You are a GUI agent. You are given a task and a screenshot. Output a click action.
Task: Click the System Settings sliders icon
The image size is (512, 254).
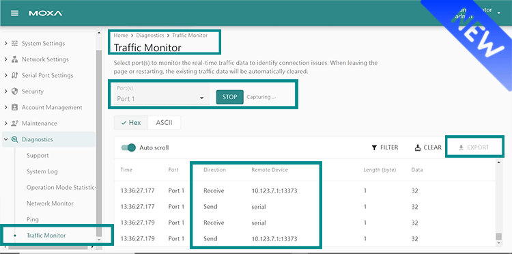point(15,43)
